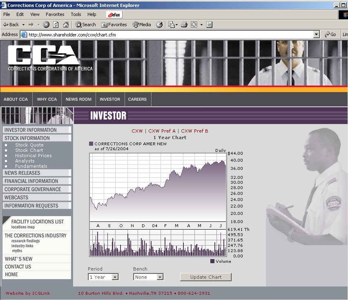Open the View menu
The image size is (348, 300).
pyautogui.click(x=35, y=14)
